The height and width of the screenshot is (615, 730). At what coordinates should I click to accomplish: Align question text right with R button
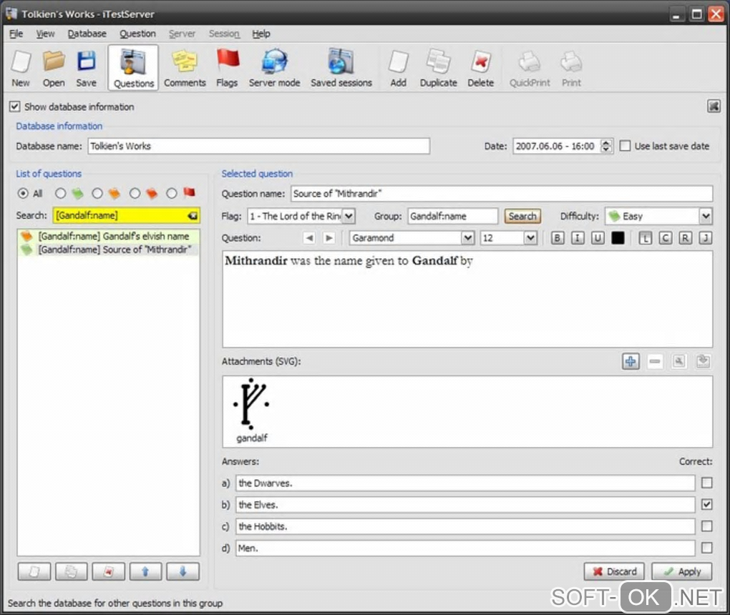tap(686, 238)
